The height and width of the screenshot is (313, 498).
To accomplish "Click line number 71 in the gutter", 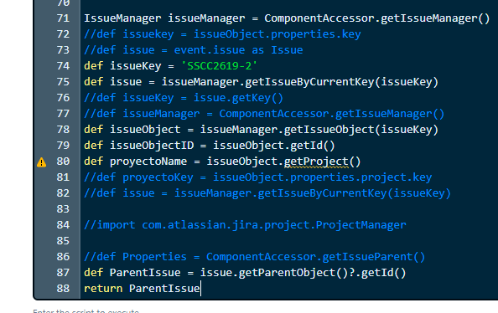I will click(63, 18).
